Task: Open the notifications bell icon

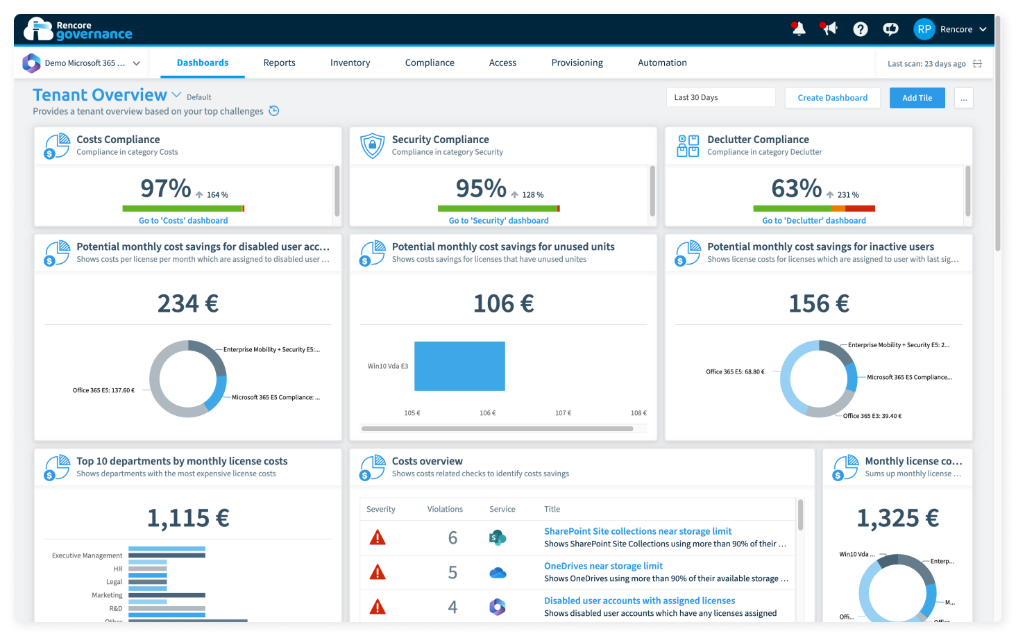Action: point(797,29)
